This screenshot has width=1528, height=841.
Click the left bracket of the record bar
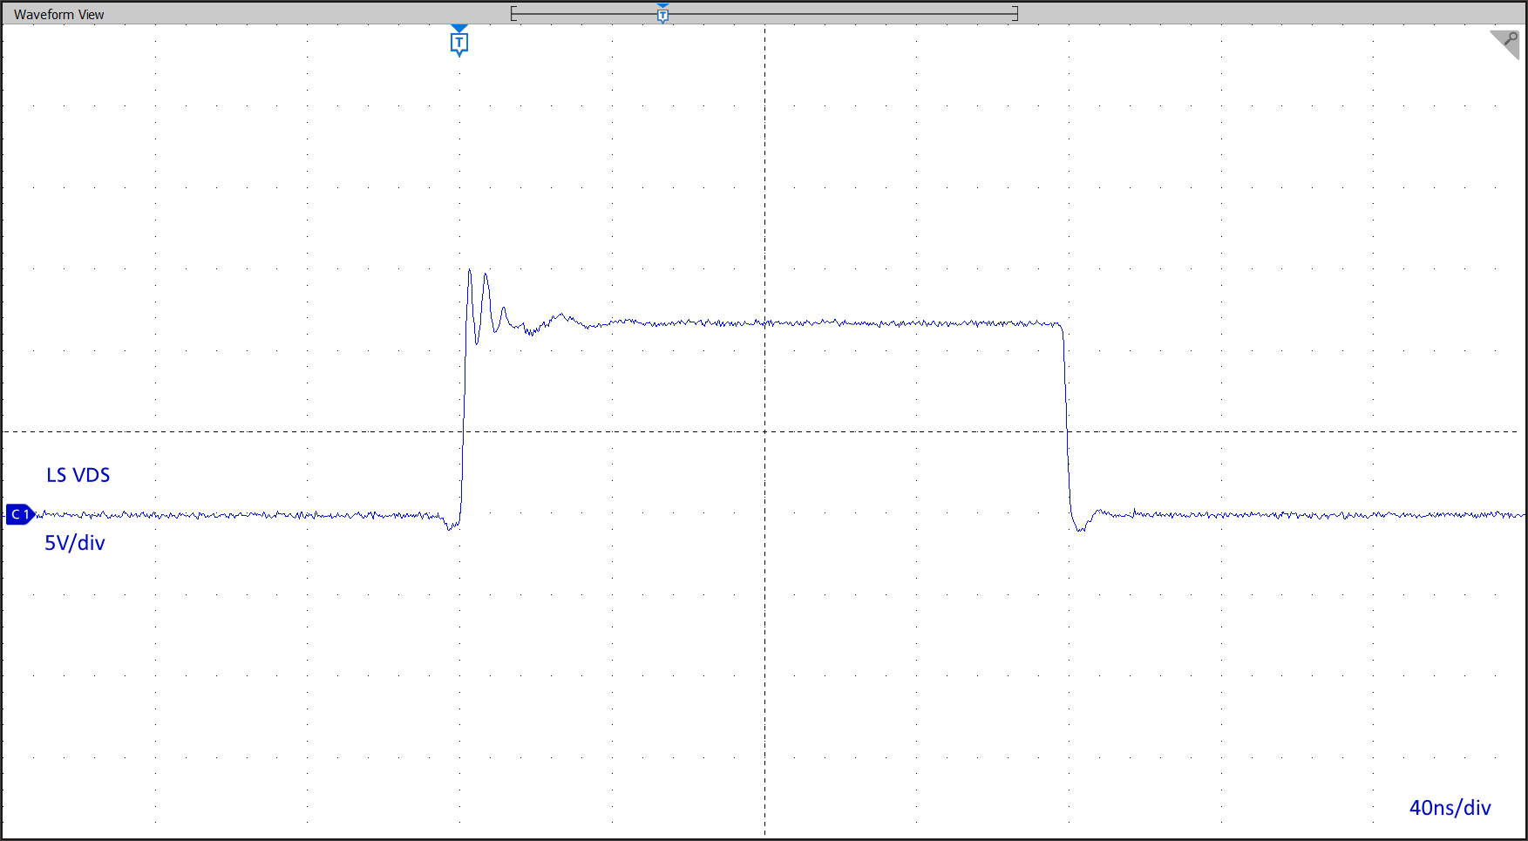(x=513, y=13)
